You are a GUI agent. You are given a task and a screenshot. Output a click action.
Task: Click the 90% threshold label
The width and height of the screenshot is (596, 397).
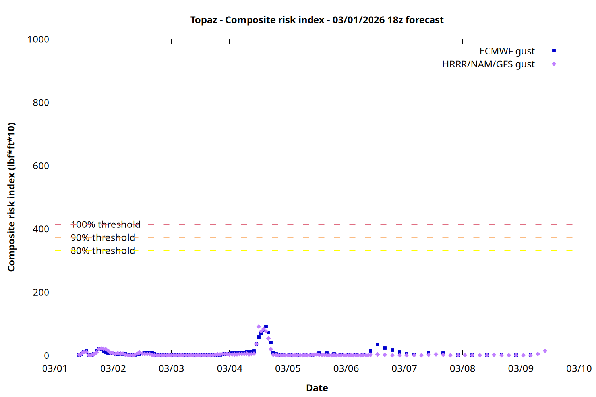click(x=103, y=238)
